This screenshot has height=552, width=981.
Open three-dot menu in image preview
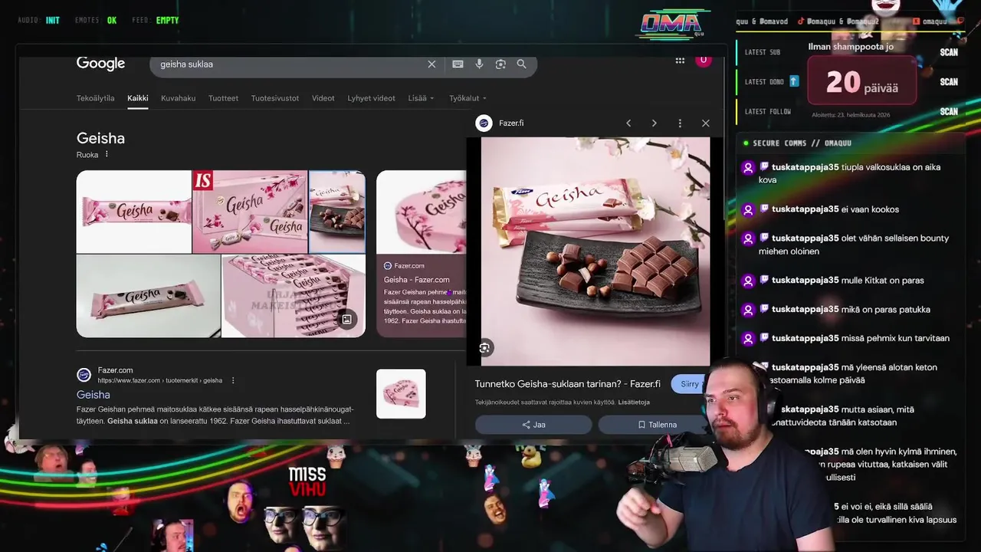click(x=680, y=123)
